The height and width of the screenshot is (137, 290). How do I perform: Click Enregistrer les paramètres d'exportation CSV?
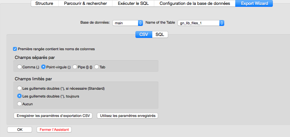click(53, 116)
